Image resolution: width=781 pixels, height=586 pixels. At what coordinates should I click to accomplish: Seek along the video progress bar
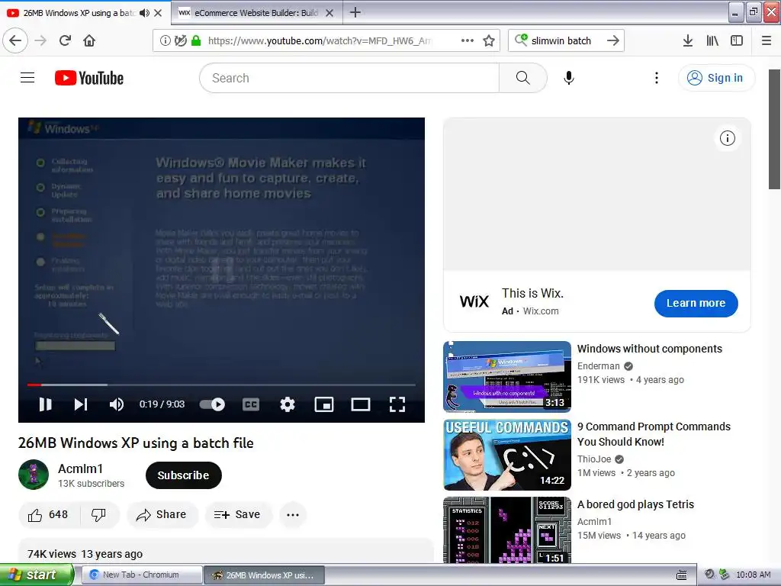pyautogui.click(x=221, y=385)
